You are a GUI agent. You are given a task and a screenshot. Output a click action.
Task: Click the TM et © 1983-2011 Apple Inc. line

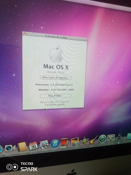[55, 102]
